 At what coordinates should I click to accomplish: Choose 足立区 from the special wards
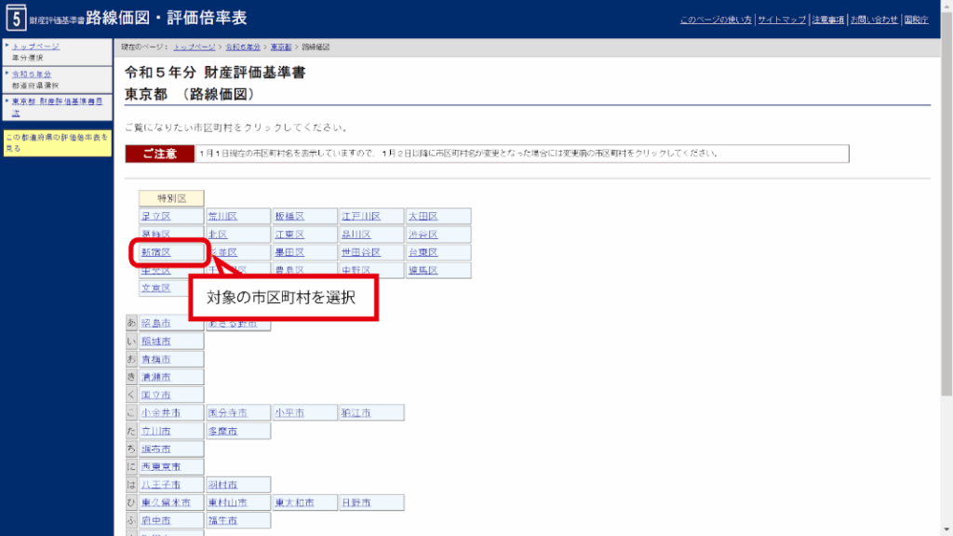[156, 217]
